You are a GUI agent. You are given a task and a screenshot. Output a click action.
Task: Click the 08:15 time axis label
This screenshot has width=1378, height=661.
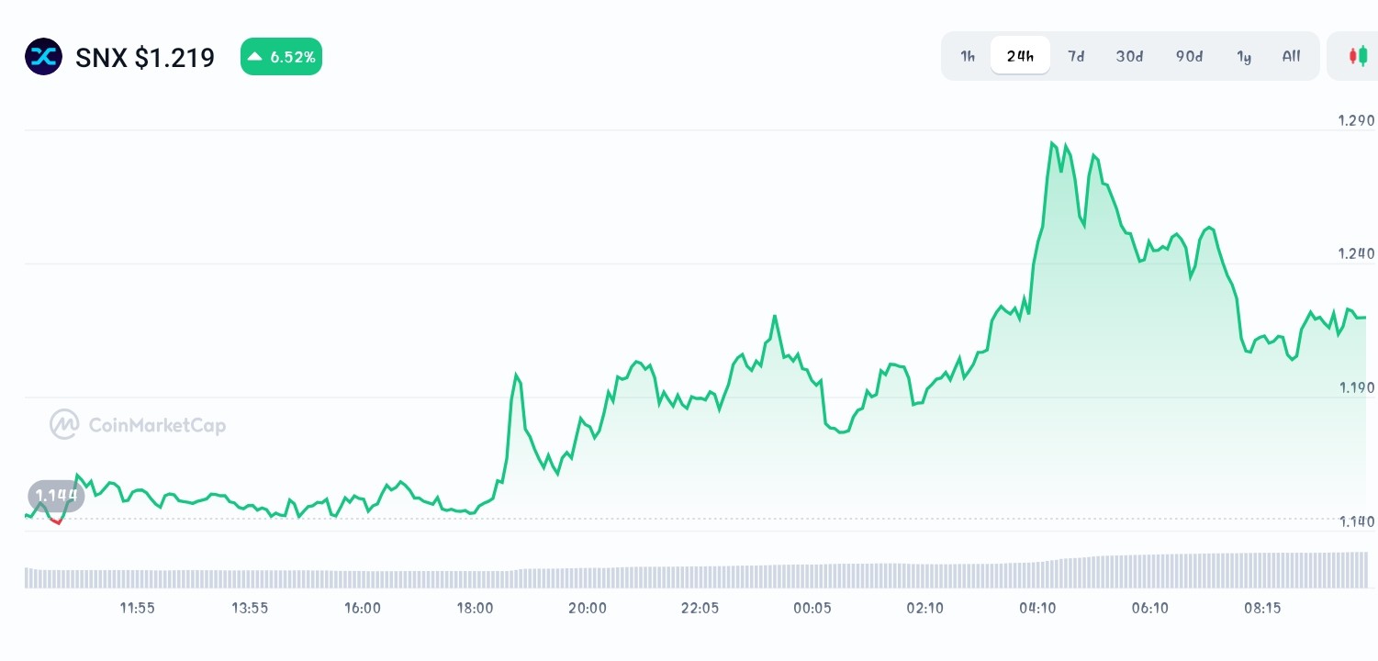tap(1262, 608)
